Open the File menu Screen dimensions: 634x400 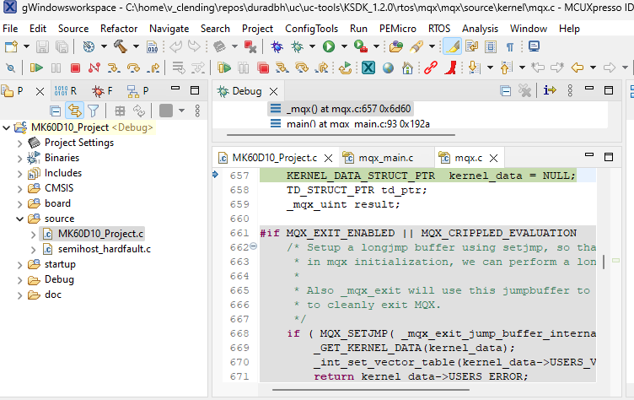(x=10, y=29)
